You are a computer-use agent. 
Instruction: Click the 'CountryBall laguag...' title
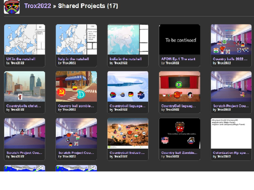click(178, 106)
